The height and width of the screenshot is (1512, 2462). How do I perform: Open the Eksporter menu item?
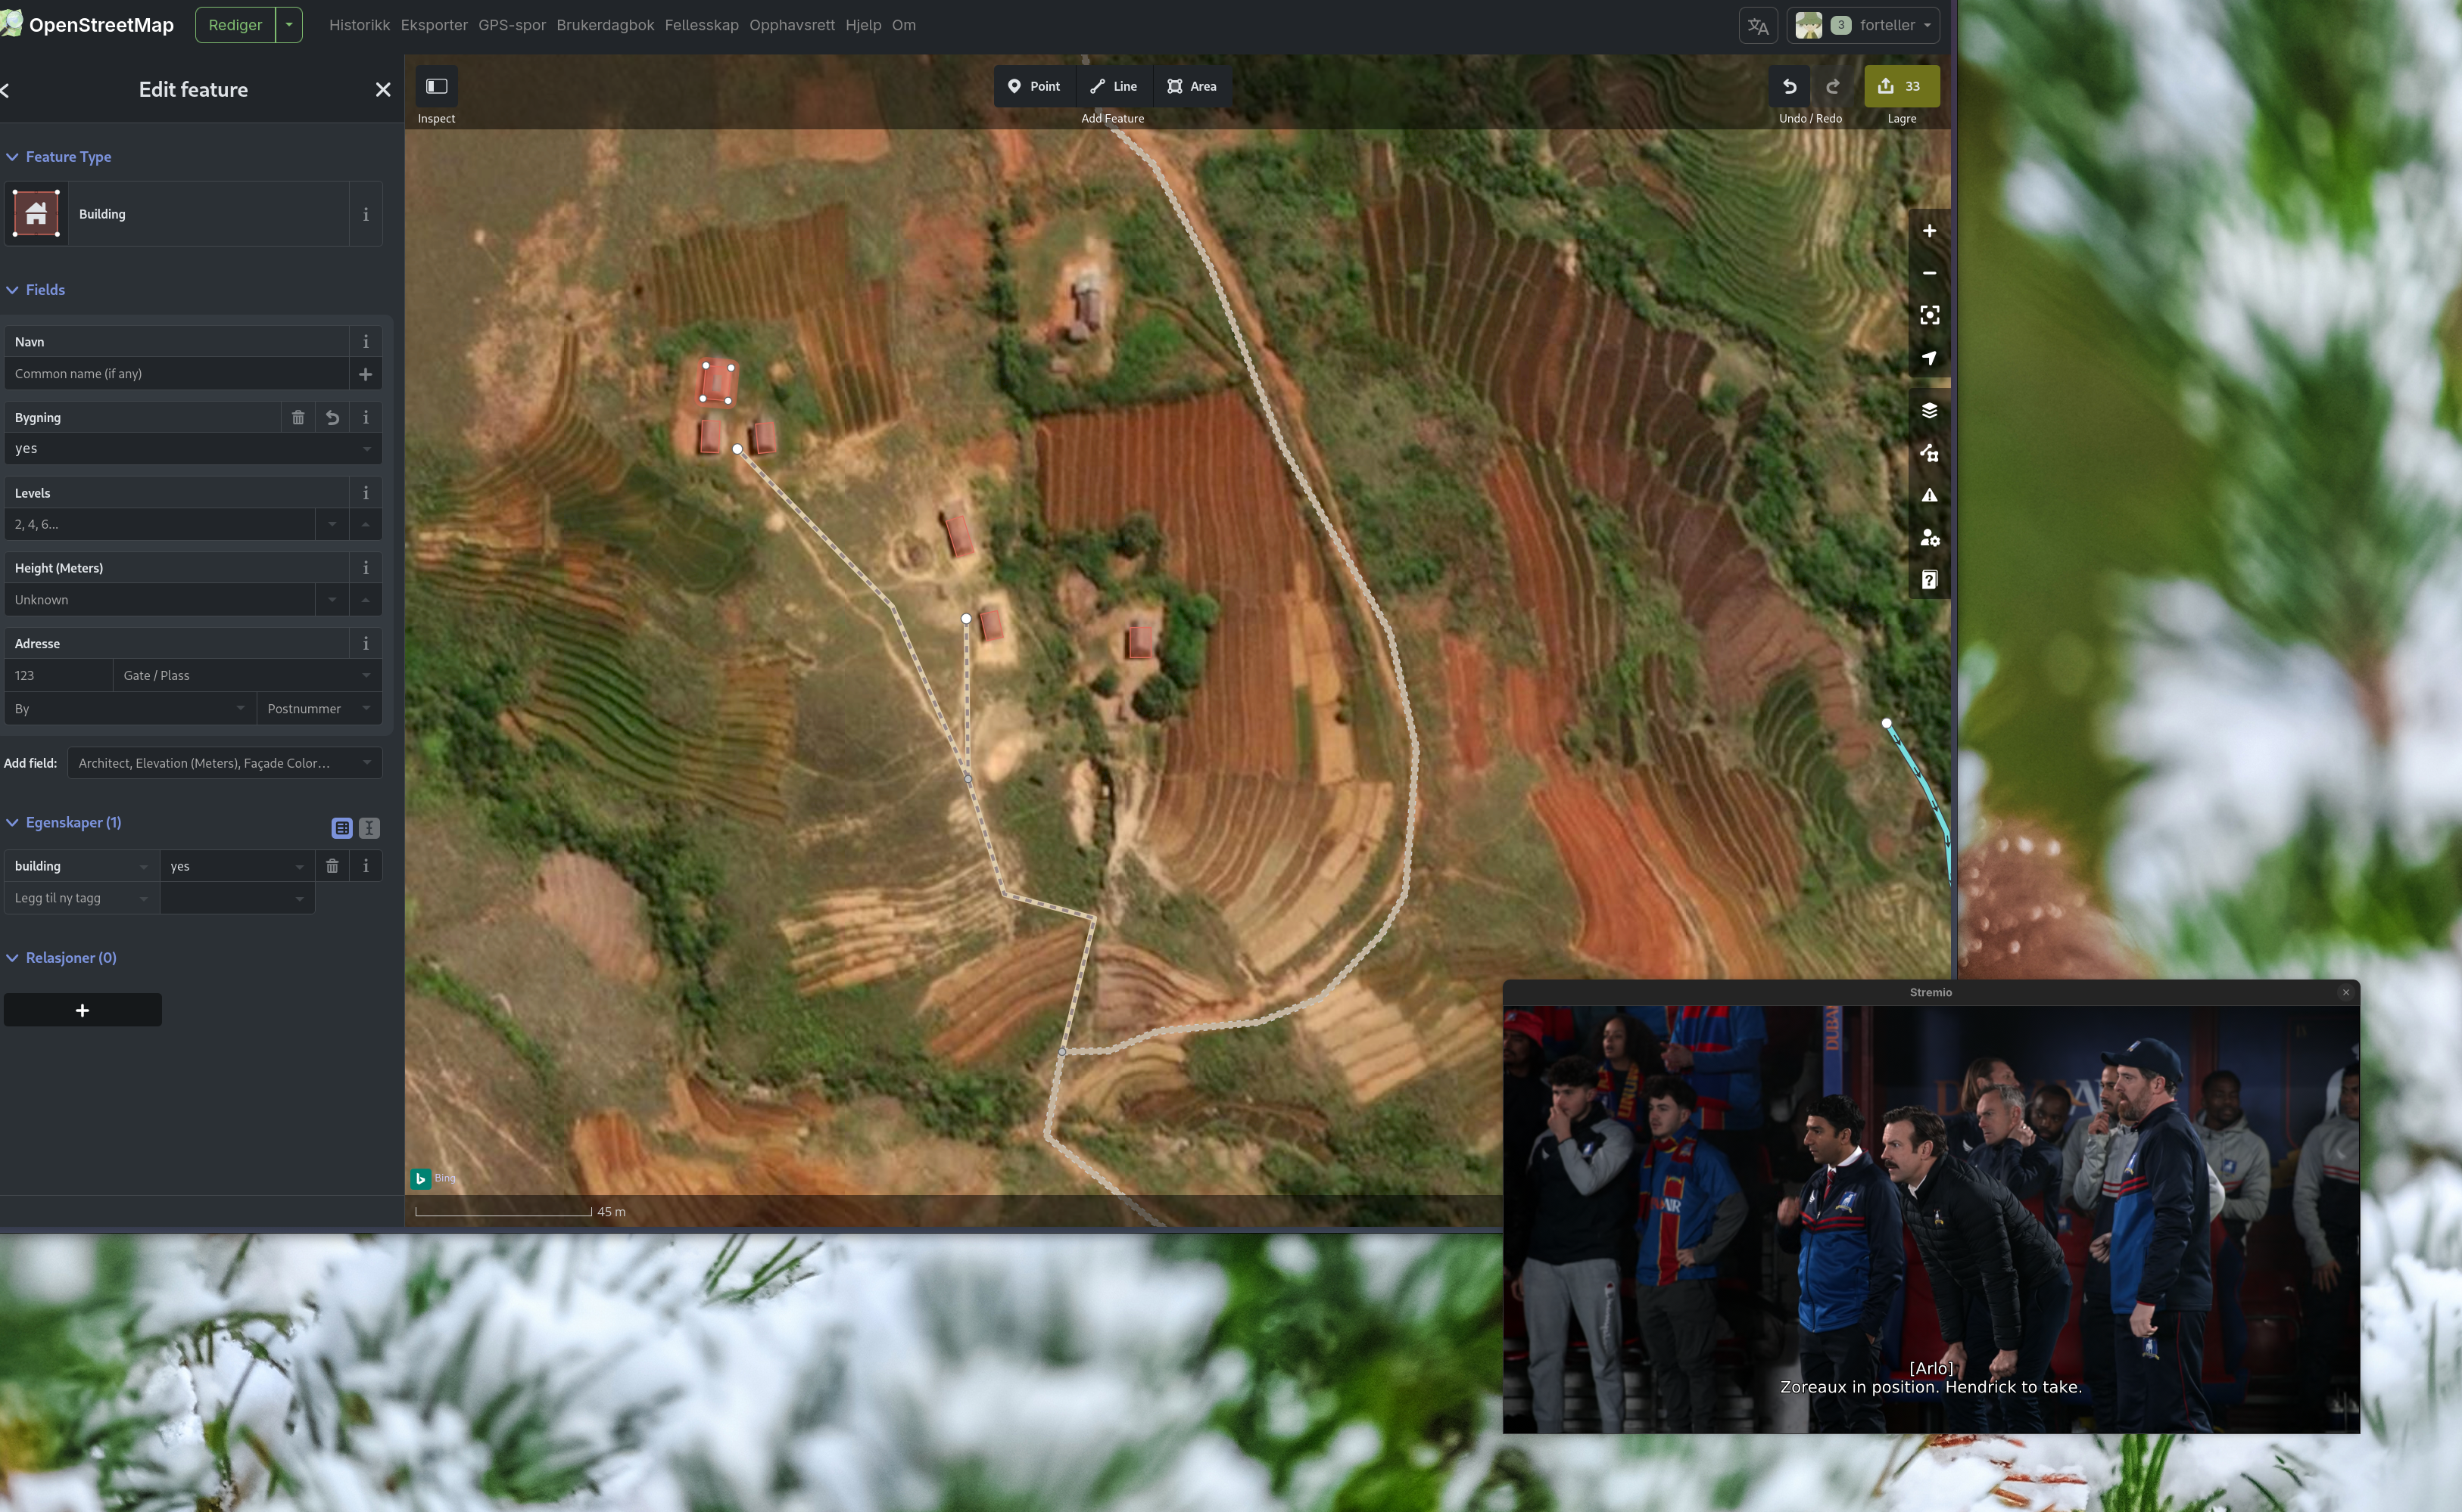tap(433, 25)
